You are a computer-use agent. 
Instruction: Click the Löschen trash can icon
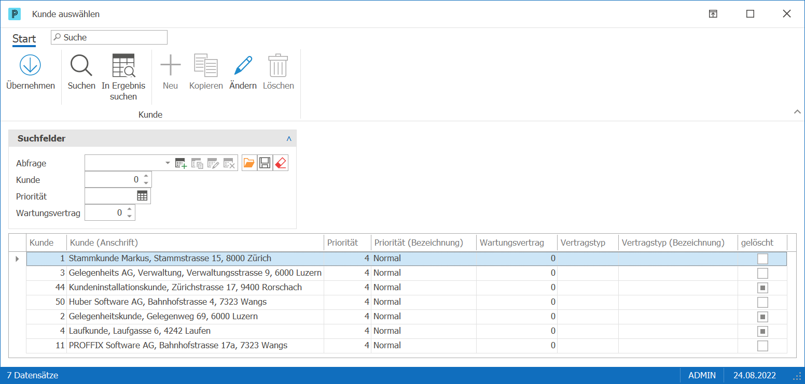point(278,65)
